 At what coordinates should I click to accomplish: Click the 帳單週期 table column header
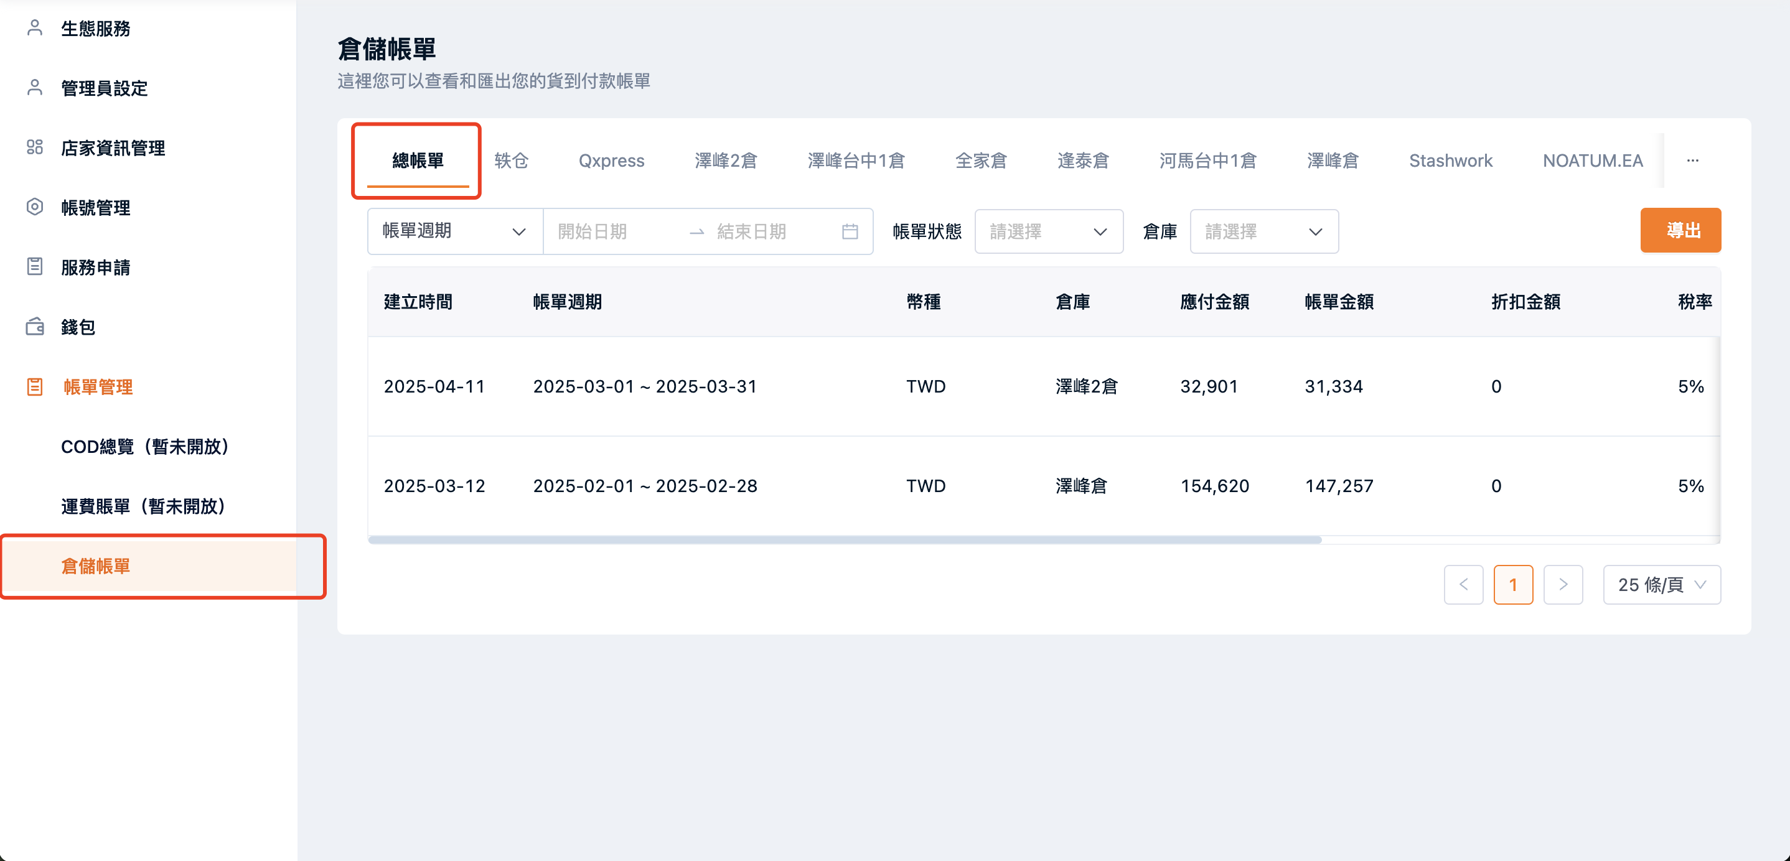point(567,302)
